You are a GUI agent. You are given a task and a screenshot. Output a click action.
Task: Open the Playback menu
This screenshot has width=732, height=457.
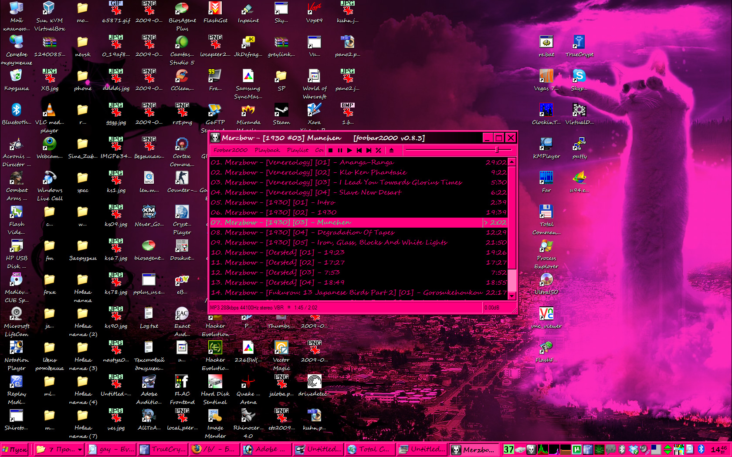click(x=267, y=150)
